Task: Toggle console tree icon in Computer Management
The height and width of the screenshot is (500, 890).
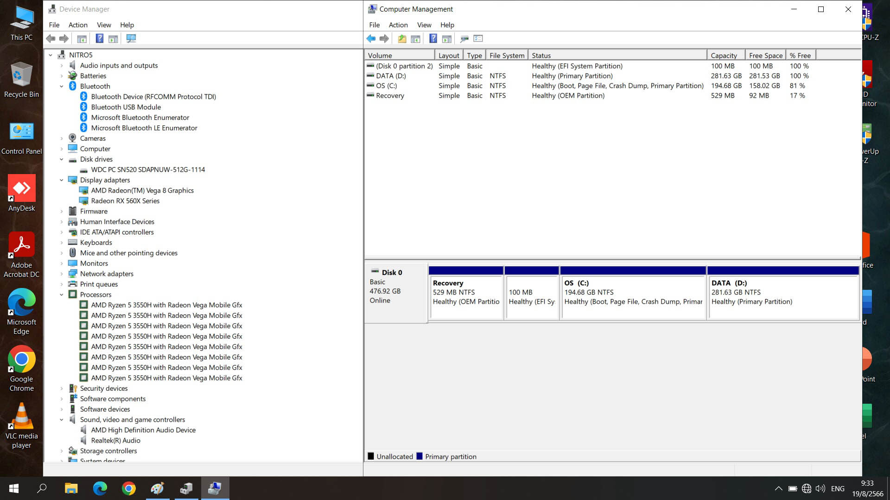Action: point(415,39)
